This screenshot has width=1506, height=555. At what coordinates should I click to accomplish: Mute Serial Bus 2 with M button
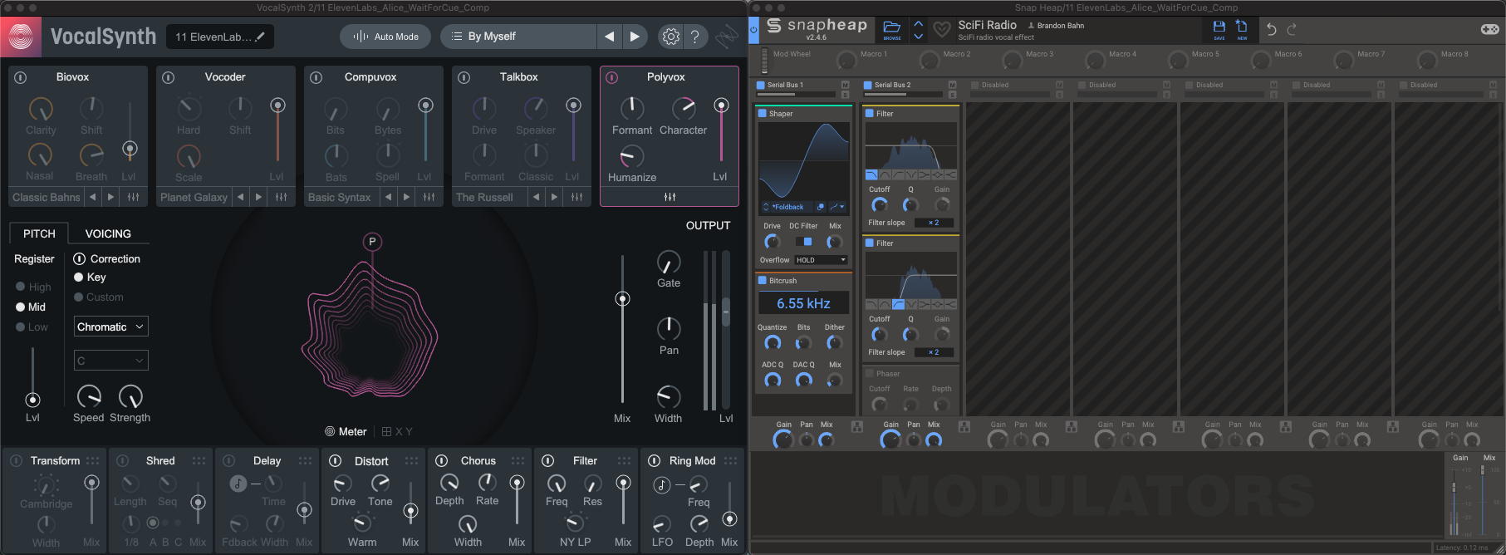952,85
